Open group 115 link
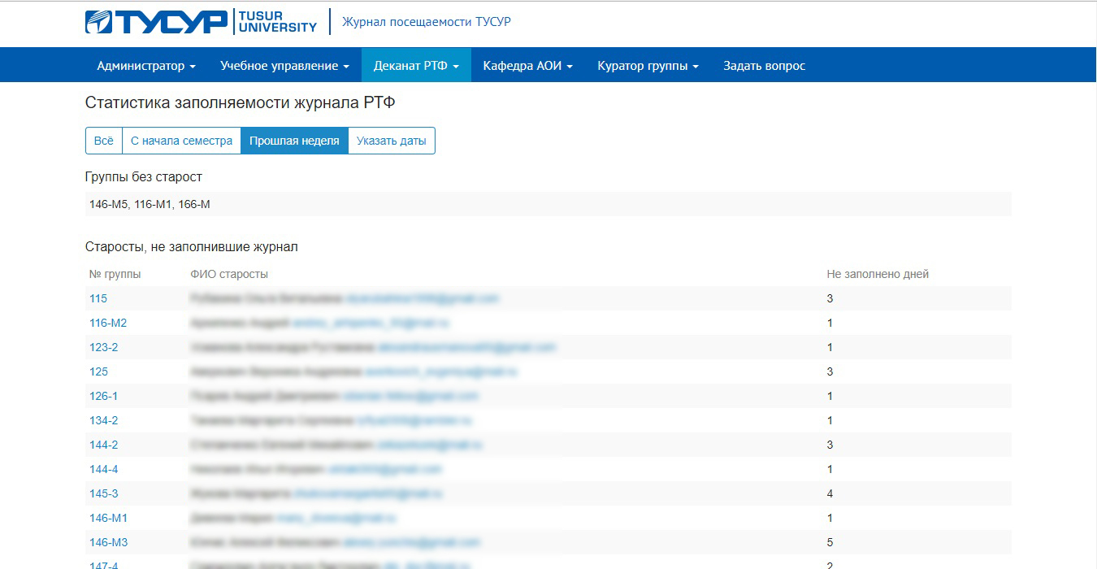The width and height of the screenshot is (1097, 569). tap(98, 298)
